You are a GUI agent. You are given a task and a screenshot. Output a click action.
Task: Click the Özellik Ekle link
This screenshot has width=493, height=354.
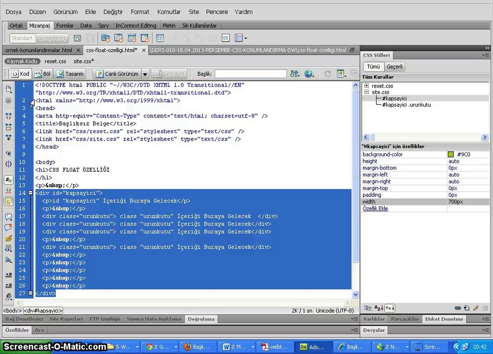point(375,208)
